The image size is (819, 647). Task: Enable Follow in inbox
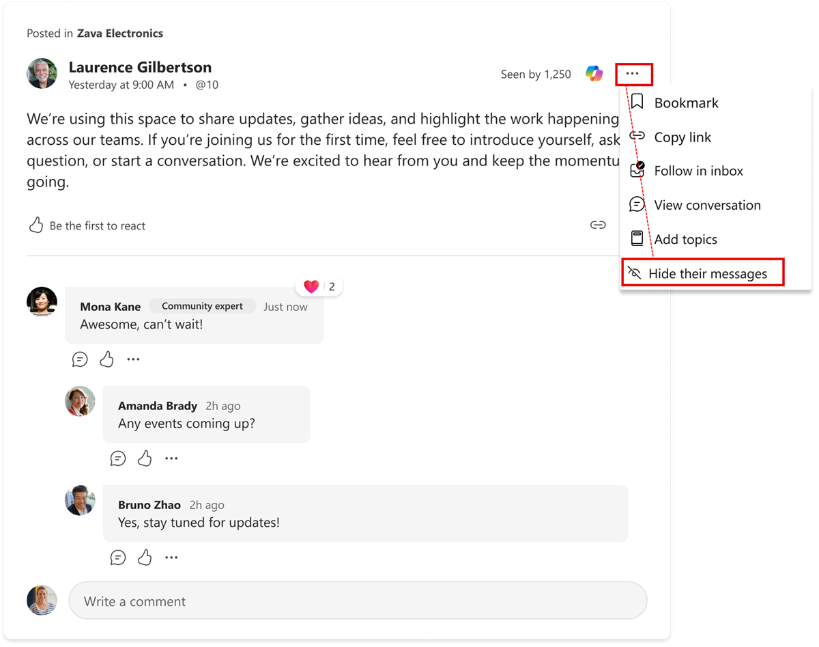coord(698,170)
